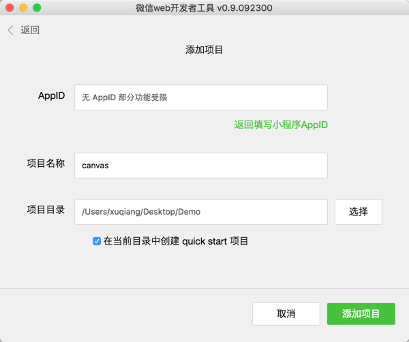The width and height of the screenshot is (409, 342).
Task: Maximize the window with green title bar button
Action: (37, 7)
